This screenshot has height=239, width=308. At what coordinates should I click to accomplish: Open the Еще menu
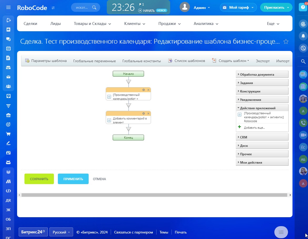pyautogui.click(x=273, y=24)
